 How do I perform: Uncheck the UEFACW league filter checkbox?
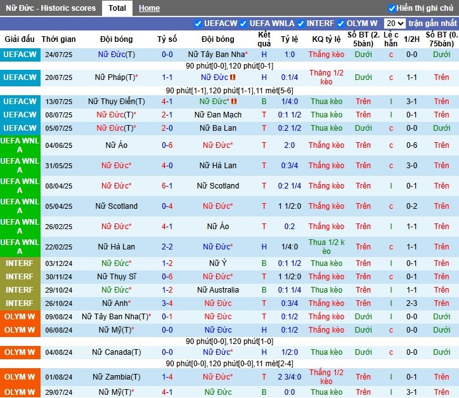click(x=198, y=23)
